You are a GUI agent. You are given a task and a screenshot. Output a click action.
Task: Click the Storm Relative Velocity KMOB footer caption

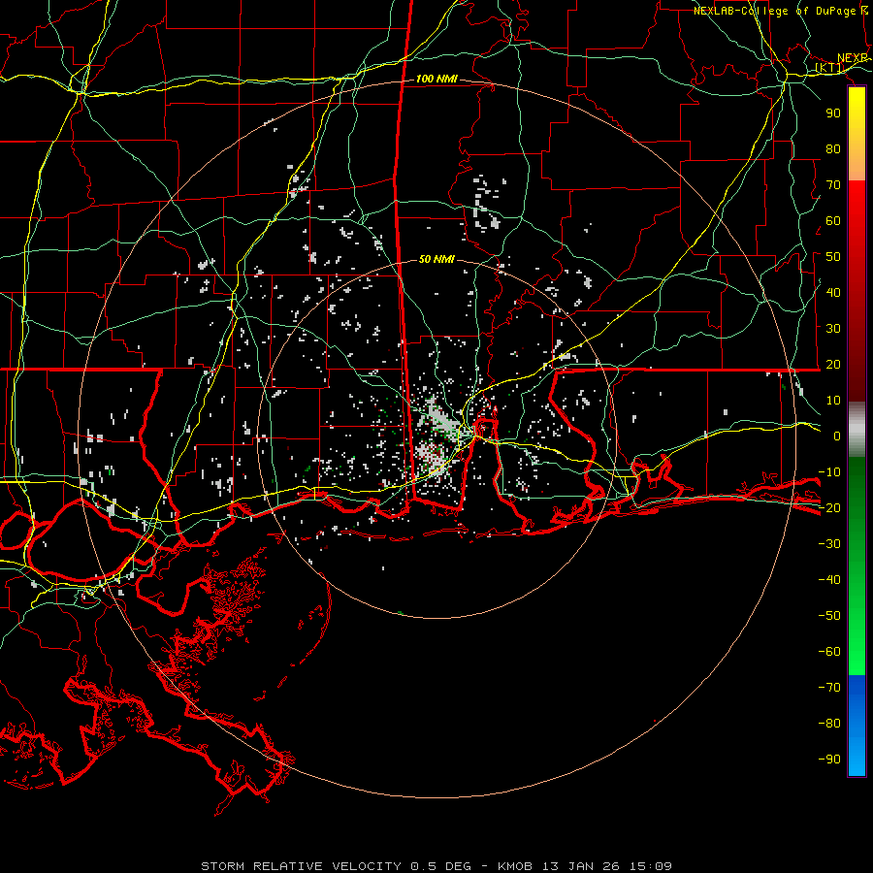coord(436,866)
